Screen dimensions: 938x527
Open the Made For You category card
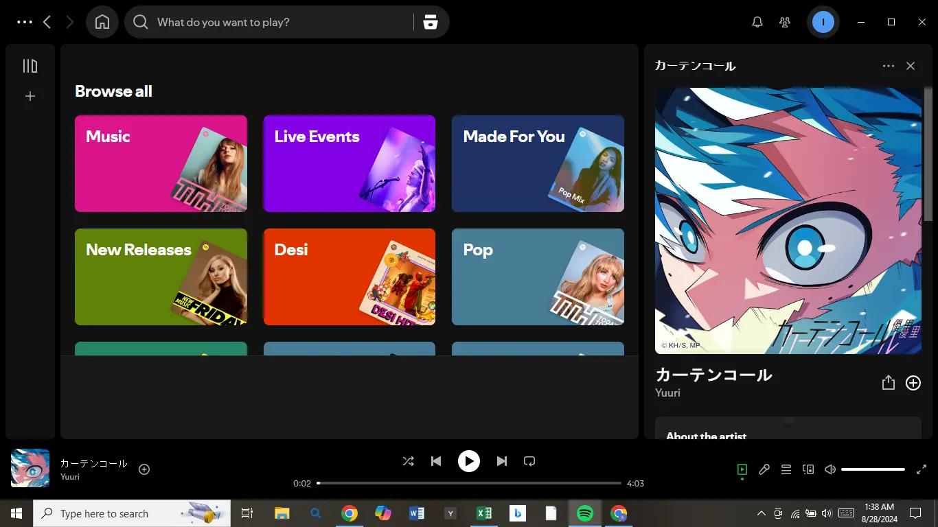point(538,163)
